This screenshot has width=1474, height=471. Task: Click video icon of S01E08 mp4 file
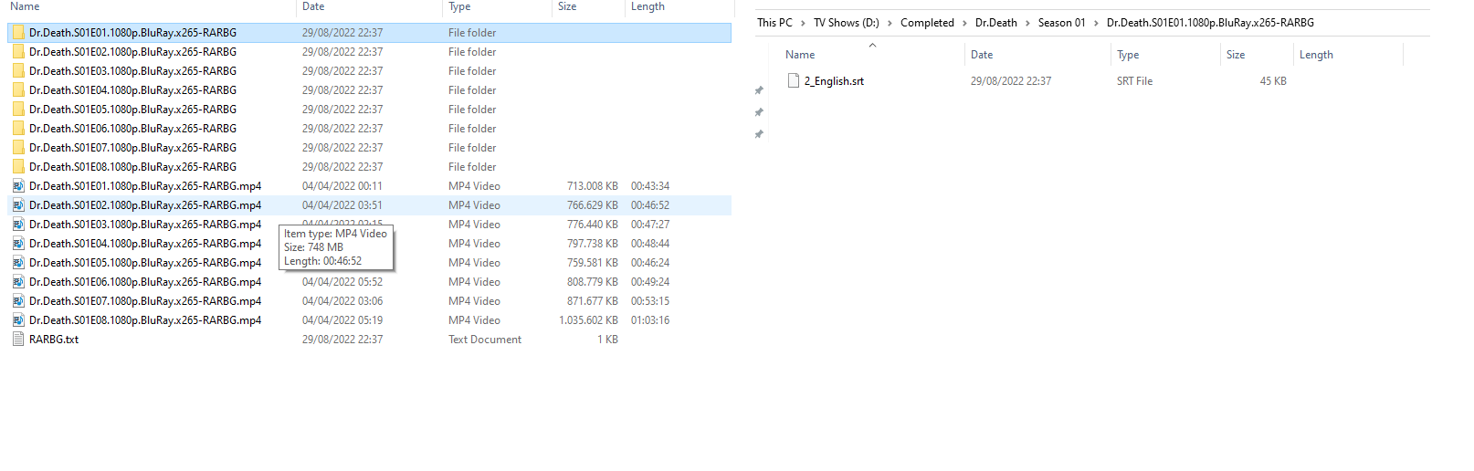[18, 320]
